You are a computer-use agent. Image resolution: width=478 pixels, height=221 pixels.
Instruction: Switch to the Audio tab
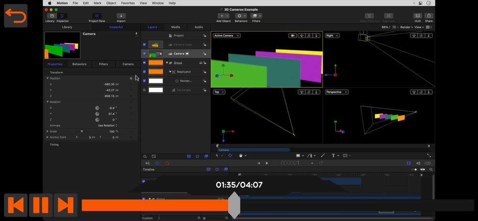point(199,27)
